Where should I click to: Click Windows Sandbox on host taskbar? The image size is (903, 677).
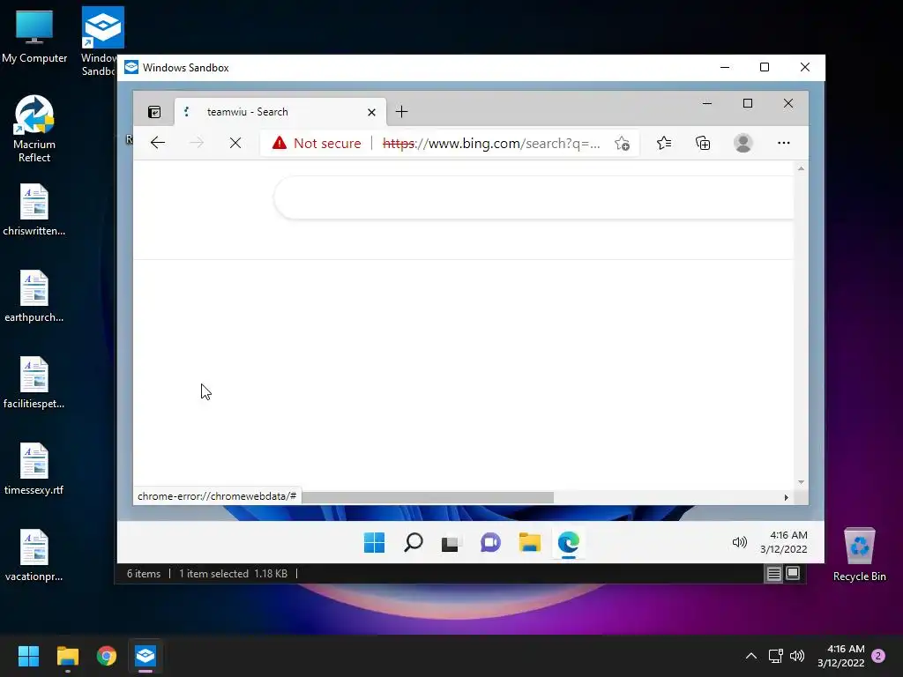pos(146,656)
